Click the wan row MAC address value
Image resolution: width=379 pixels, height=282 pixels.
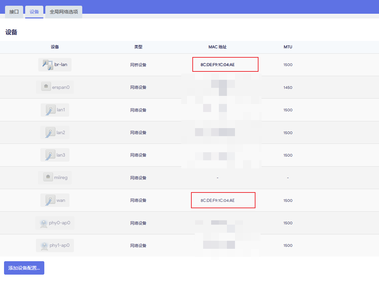(x=218, y=201)
